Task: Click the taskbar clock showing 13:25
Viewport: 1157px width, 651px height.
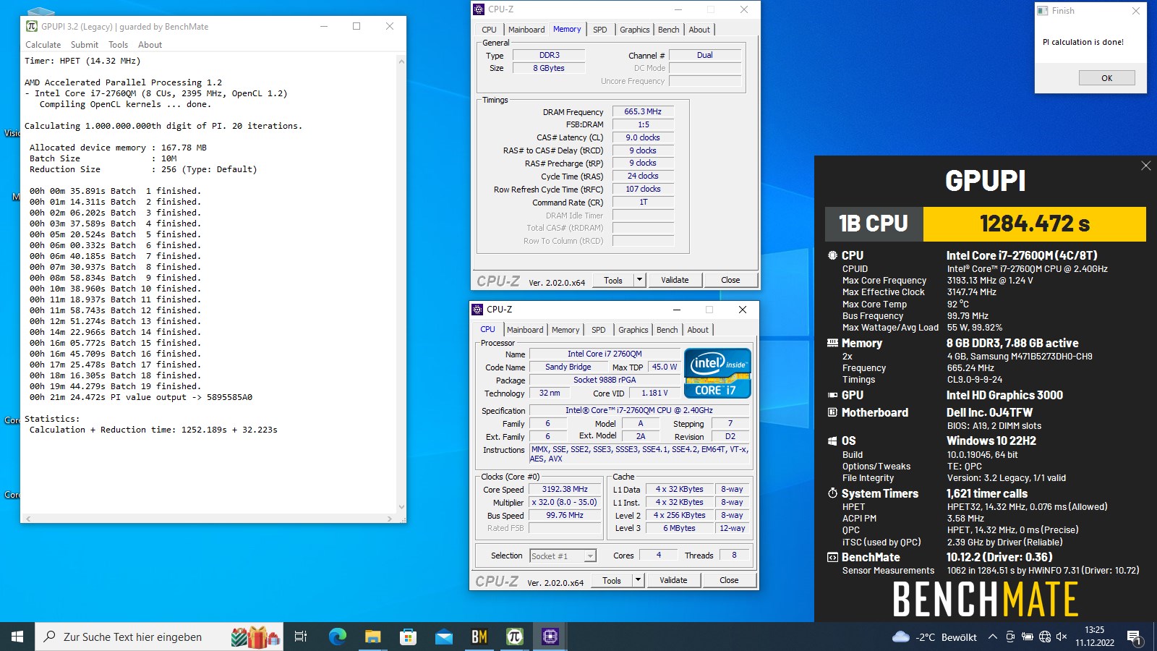Action: click(x=1094, y=637)
